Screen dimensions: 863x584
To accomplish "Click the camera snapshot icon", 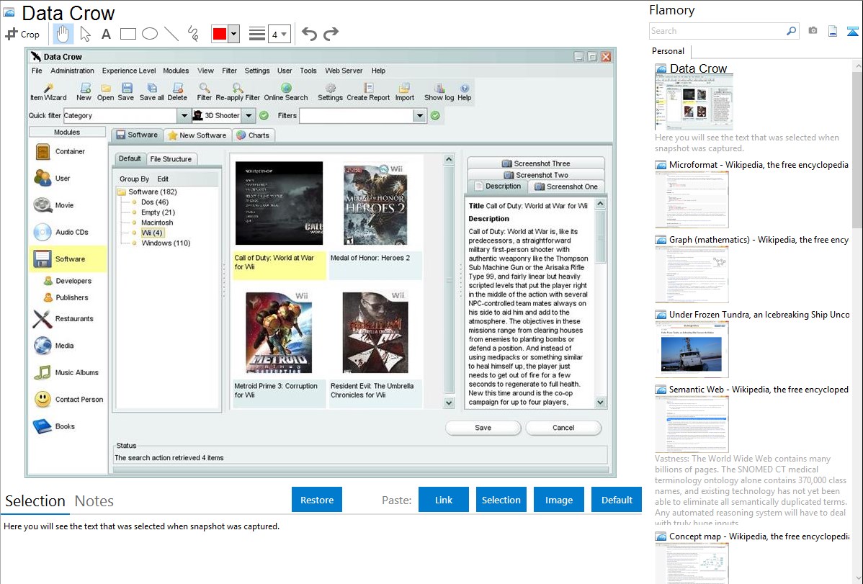I will pos(813,31).
